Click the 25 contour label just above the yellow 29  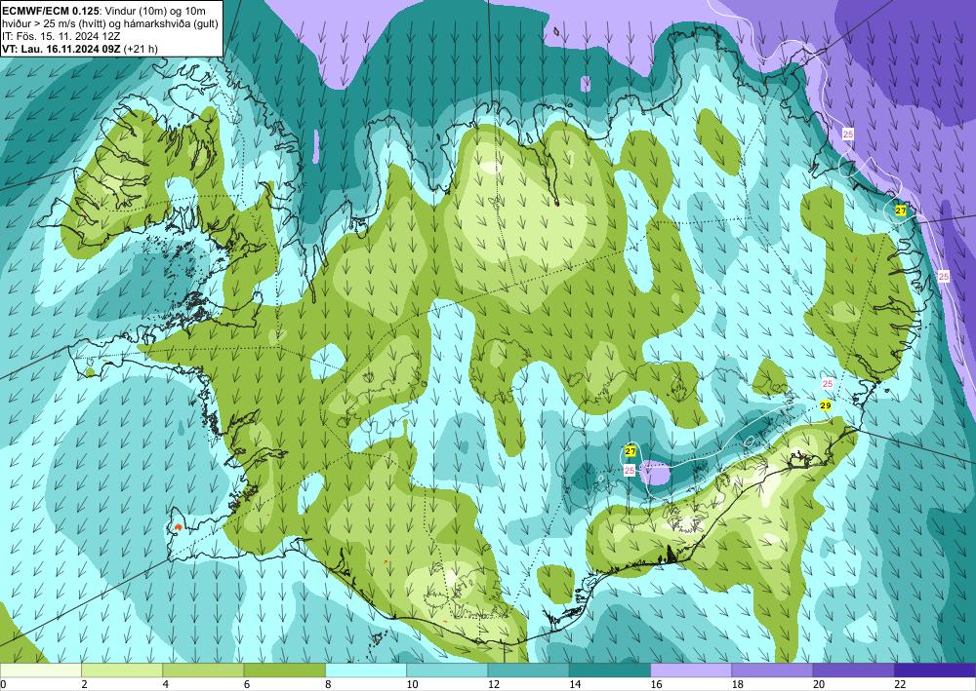[x=828, y=384]
